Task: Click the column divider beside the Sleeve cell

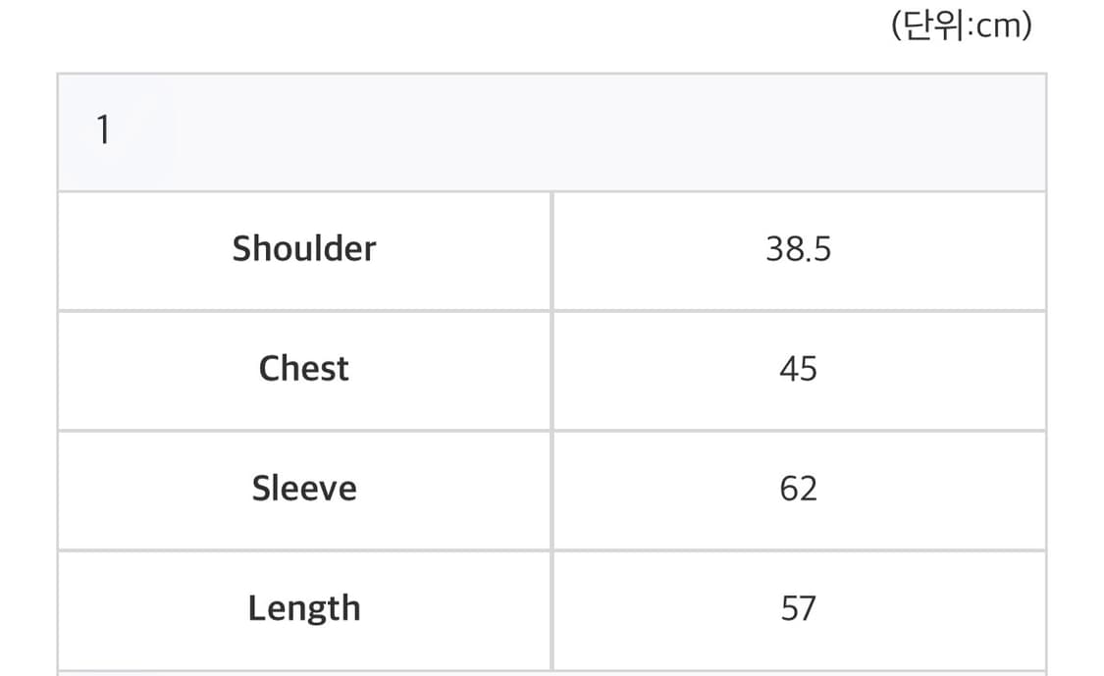Action: [x=552, y=489]
